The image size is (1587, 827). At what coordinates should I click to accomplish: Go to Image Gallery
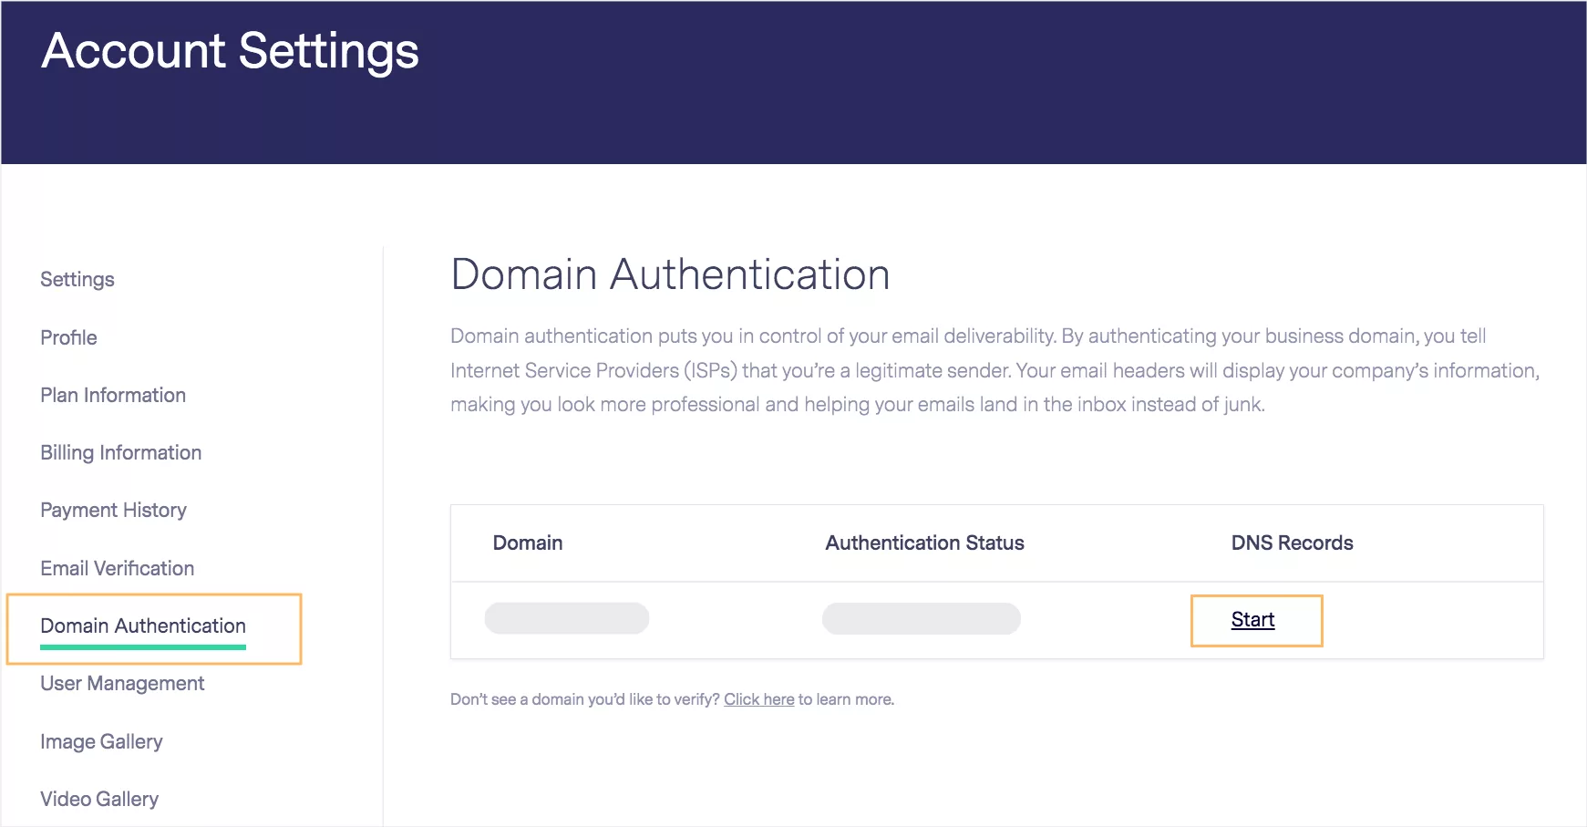[x=101, y=741]
